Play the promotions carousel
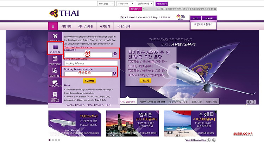This screenshot has width=264, height=143. (209, 140)
